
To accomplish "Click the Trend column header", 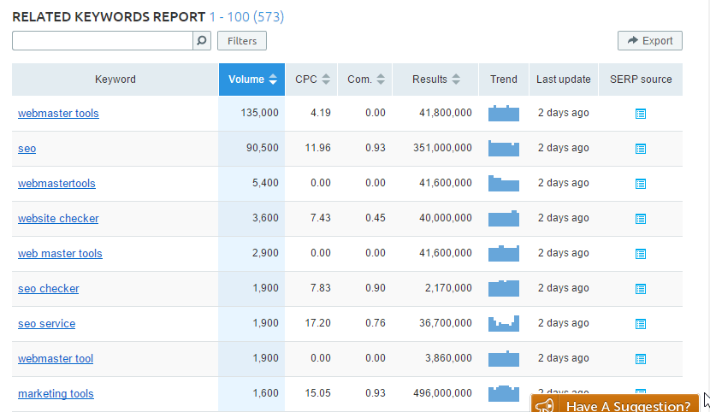I will pyautogui.click(x=504, y=79).
